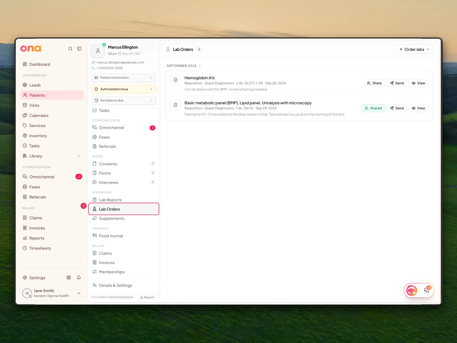This screenshot has height=343, width=457.
Task: Click the Hemoglobin A1c document icon
Action: coord(176,80)
